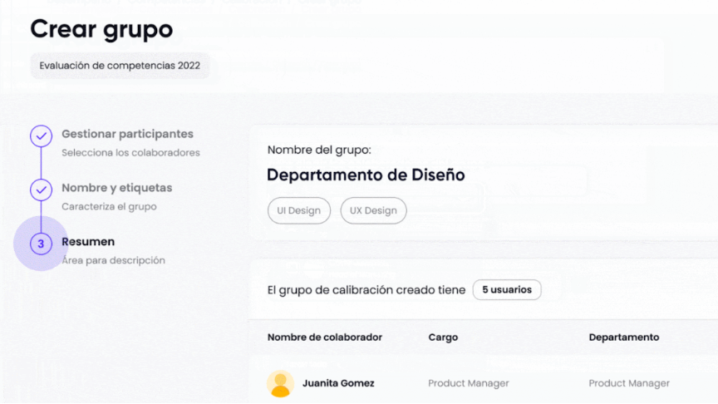Open Juanita Gomez's avatar icon
Image resolution: width=718 pixels, height=404 pixels.
(280, 383)
